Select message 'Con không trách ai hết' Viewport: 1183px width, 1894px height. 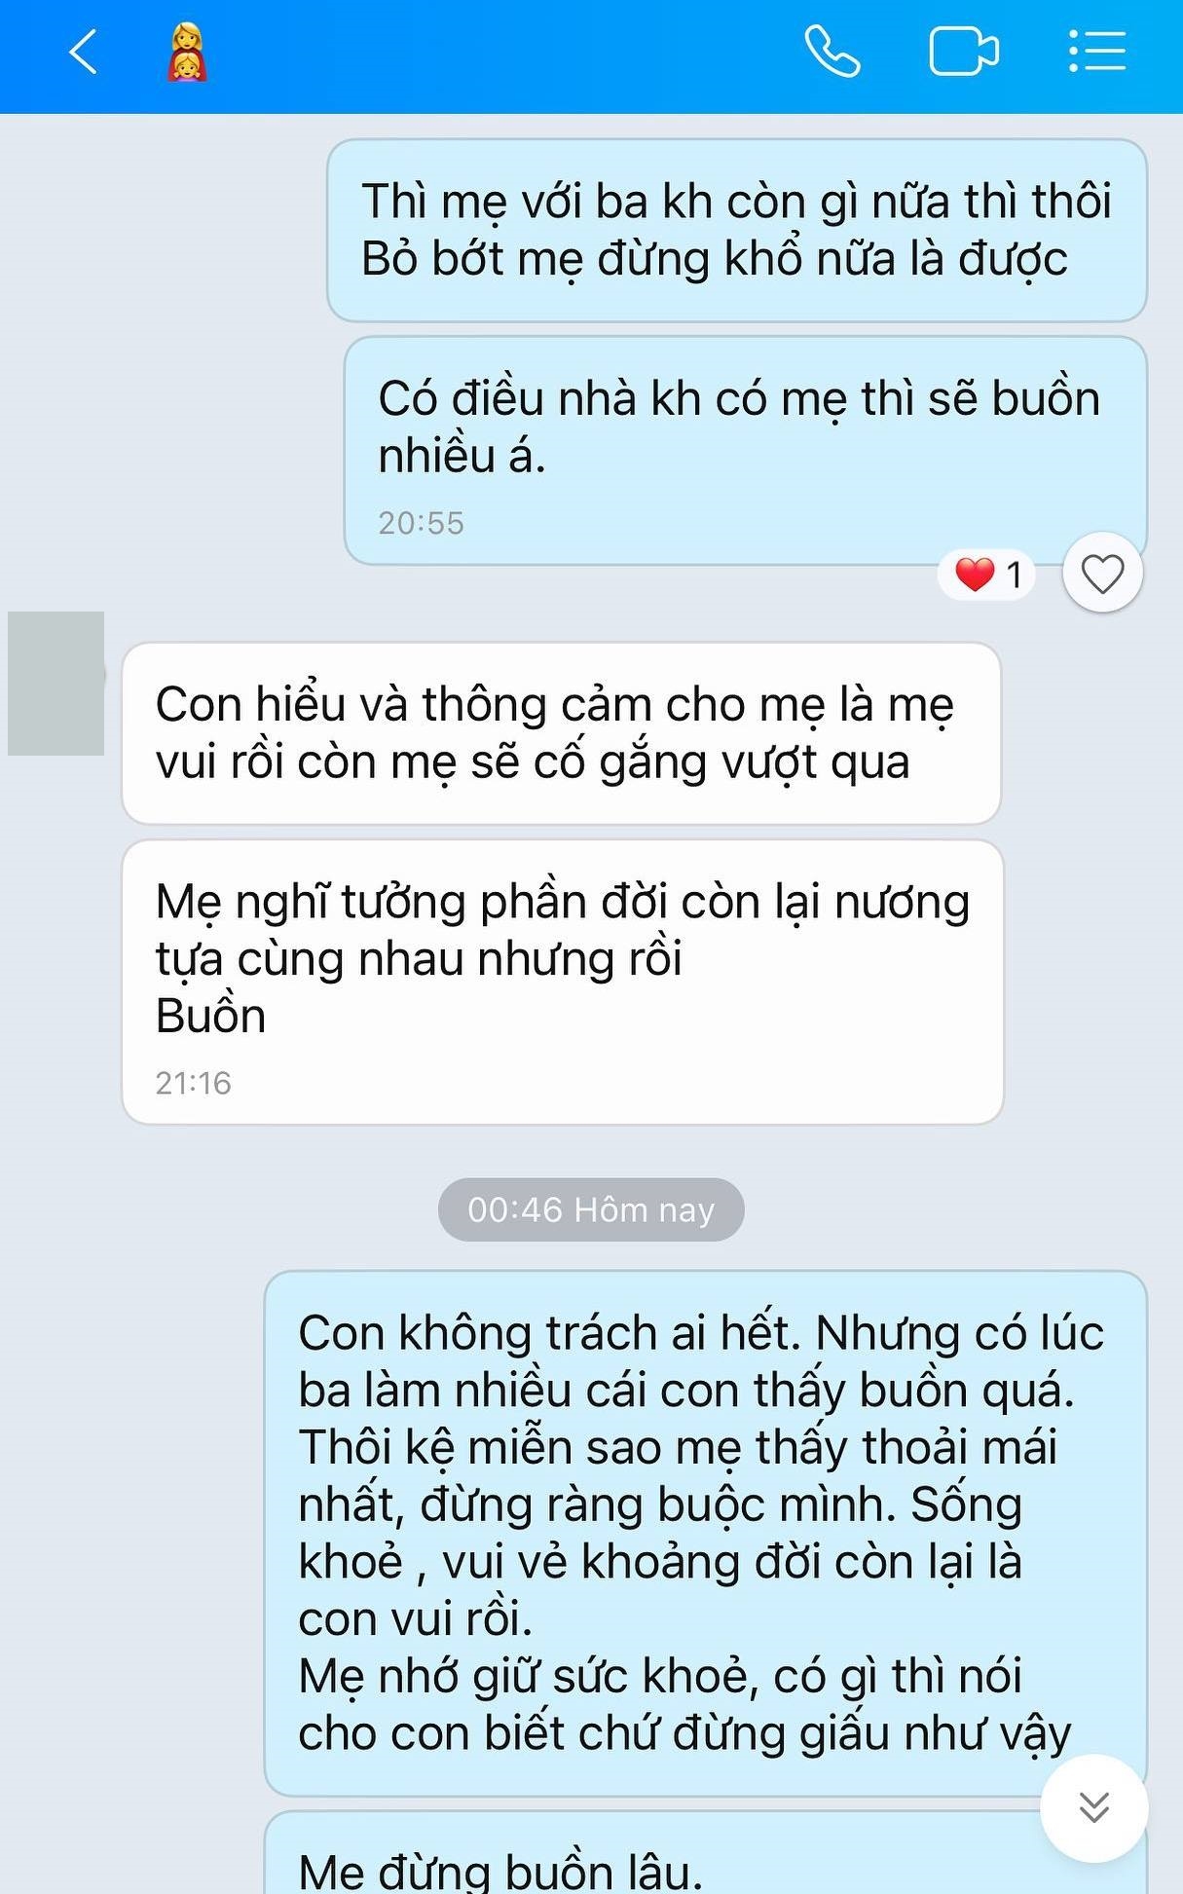(x=706, y=1534)
